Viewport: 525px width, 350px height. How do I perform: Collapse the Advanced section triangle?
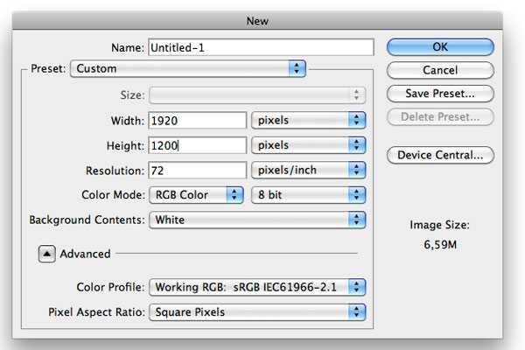pos(46,254)
